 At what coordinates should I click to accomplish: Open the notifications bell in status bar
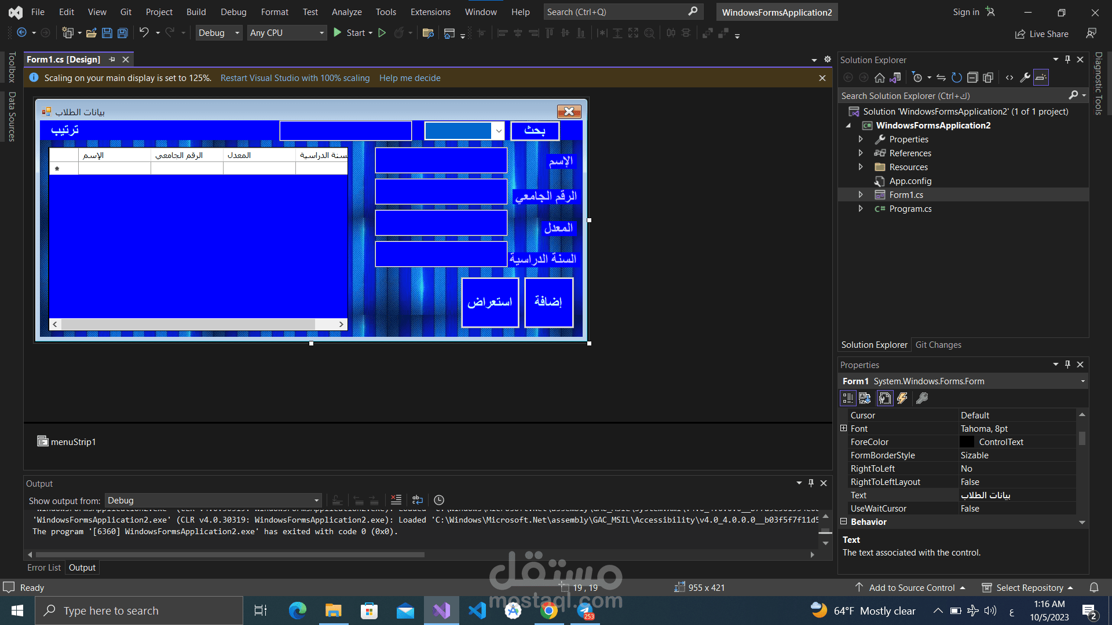pos(1094,588)
